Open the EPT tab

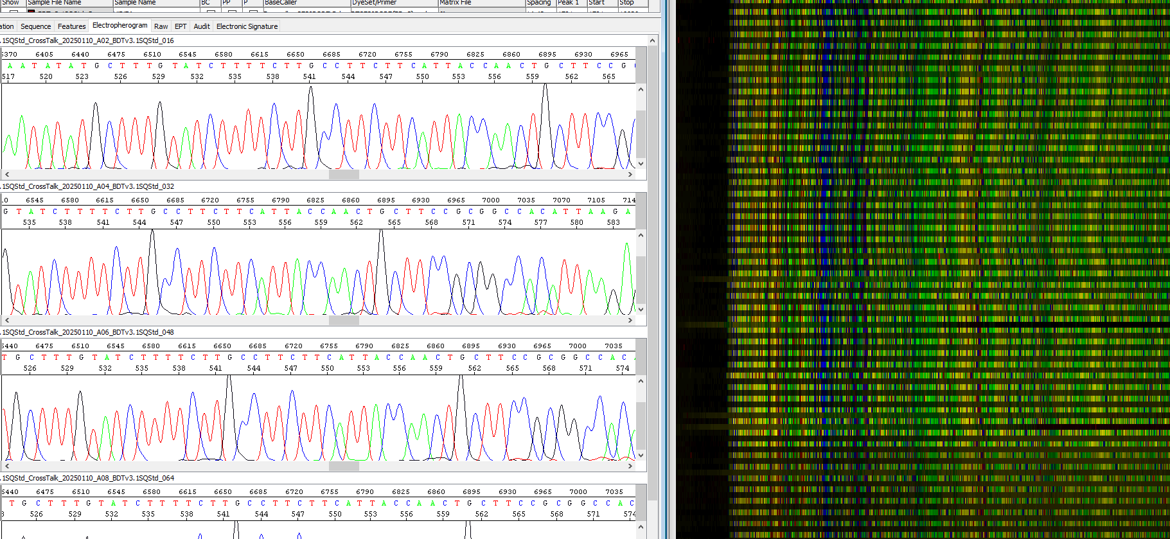pos(181,26)
